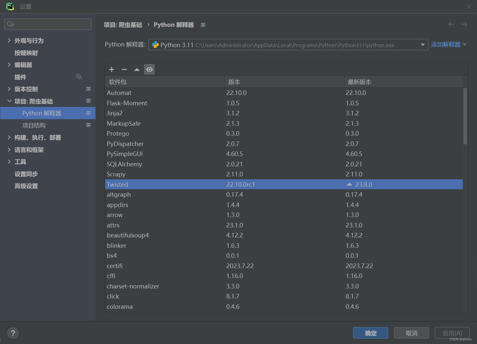Click the 确定 button
The height and width of the screenshot is (344, 477).
(371, 333)
